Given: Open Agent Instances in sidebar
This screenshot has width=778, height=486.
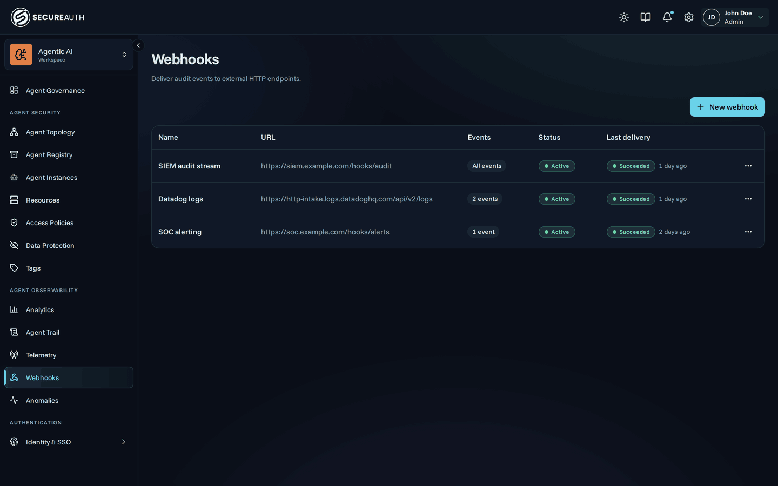Looking at the screenshot, I should [x=69, y=177].
